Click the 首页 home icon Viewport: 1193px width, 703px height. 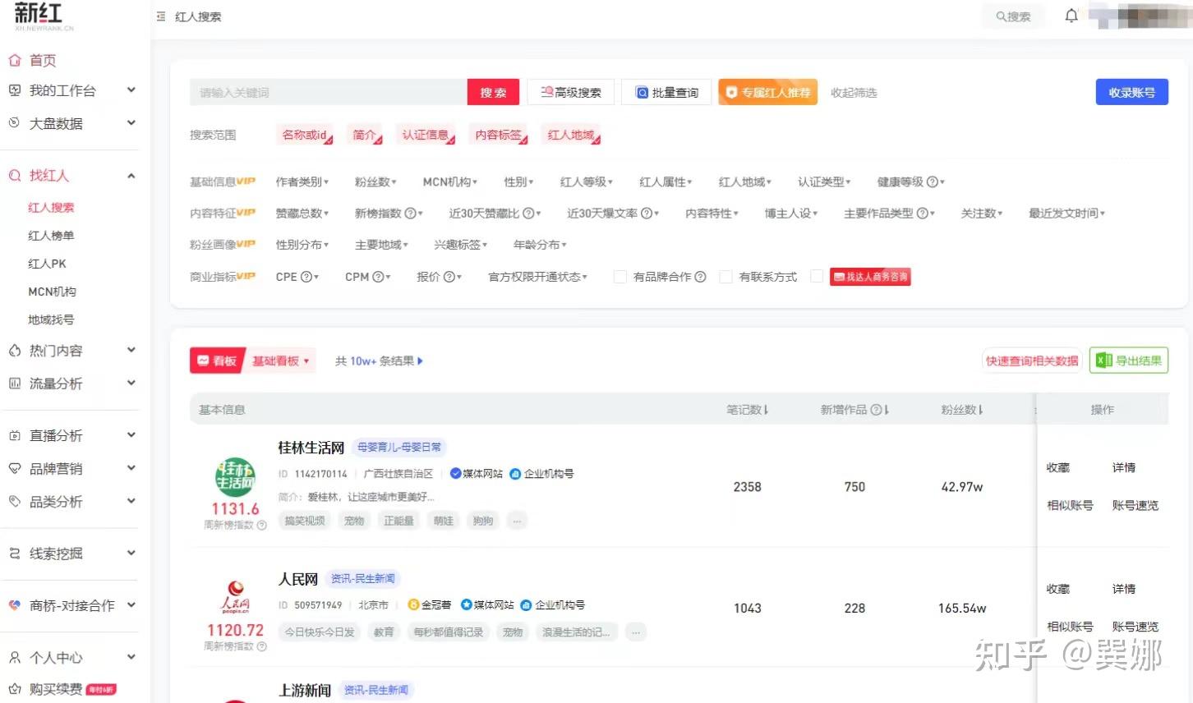14,60
